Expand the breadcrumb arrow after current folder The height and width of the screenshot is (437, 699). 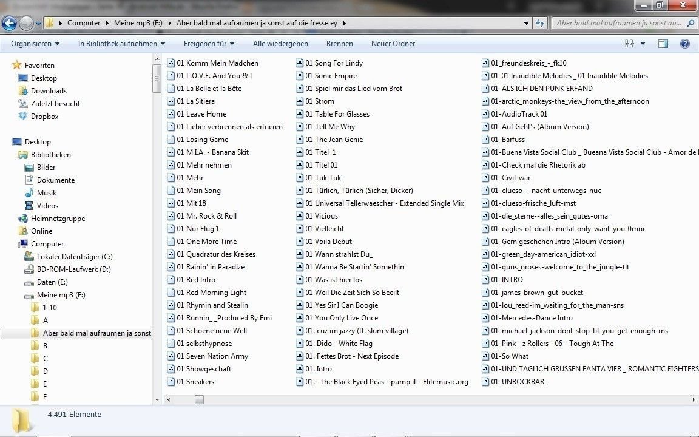tap(344, 23)
